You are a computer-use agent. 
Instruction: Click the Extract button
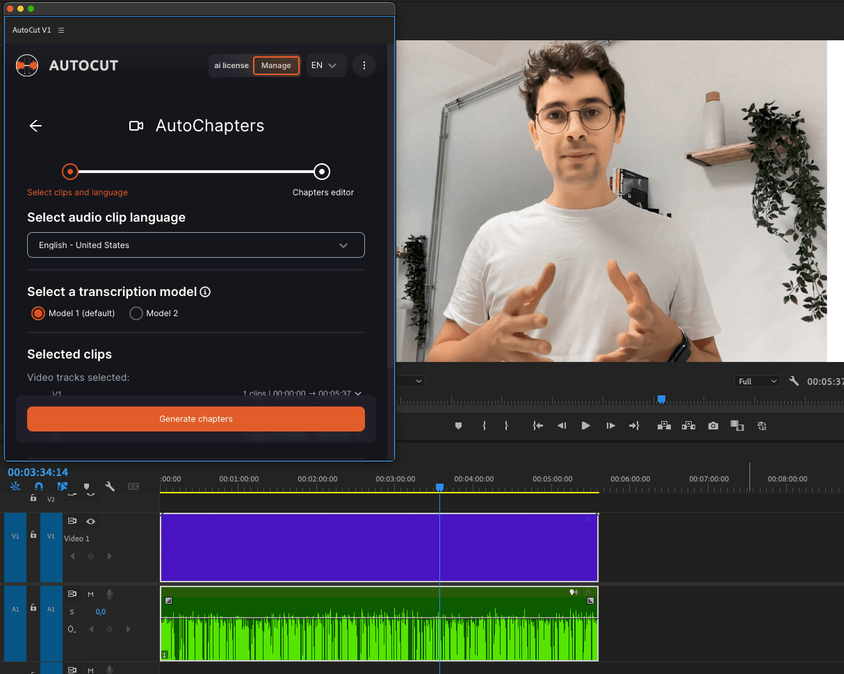[x=688, y=425]
